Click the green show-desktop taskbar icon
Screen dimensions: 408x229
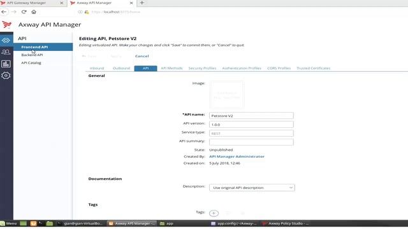pos(23,223)
